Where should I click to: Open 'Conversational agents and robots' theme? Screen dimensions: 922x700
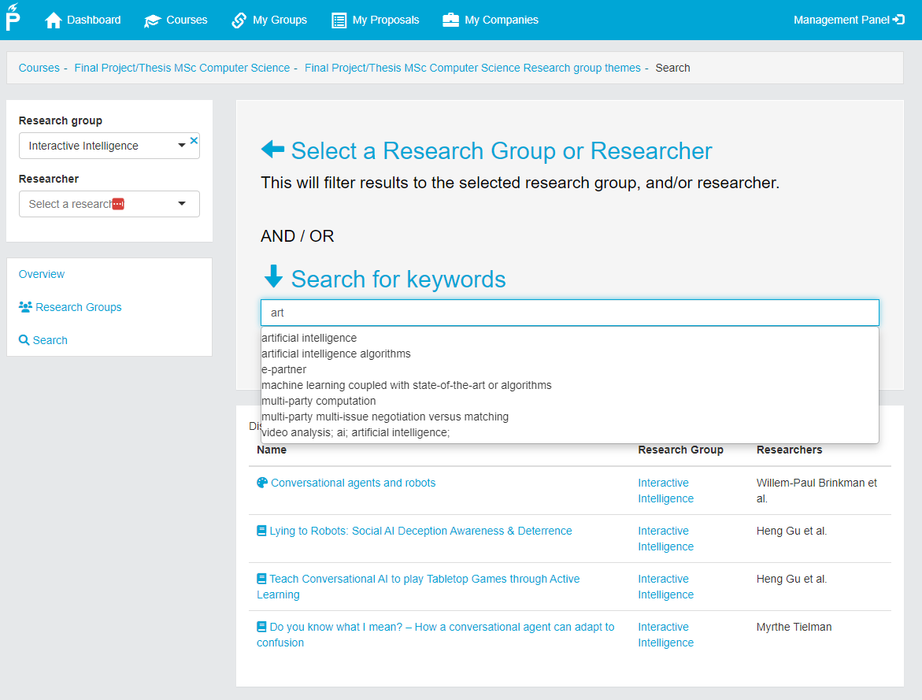(x=353, y=483)
